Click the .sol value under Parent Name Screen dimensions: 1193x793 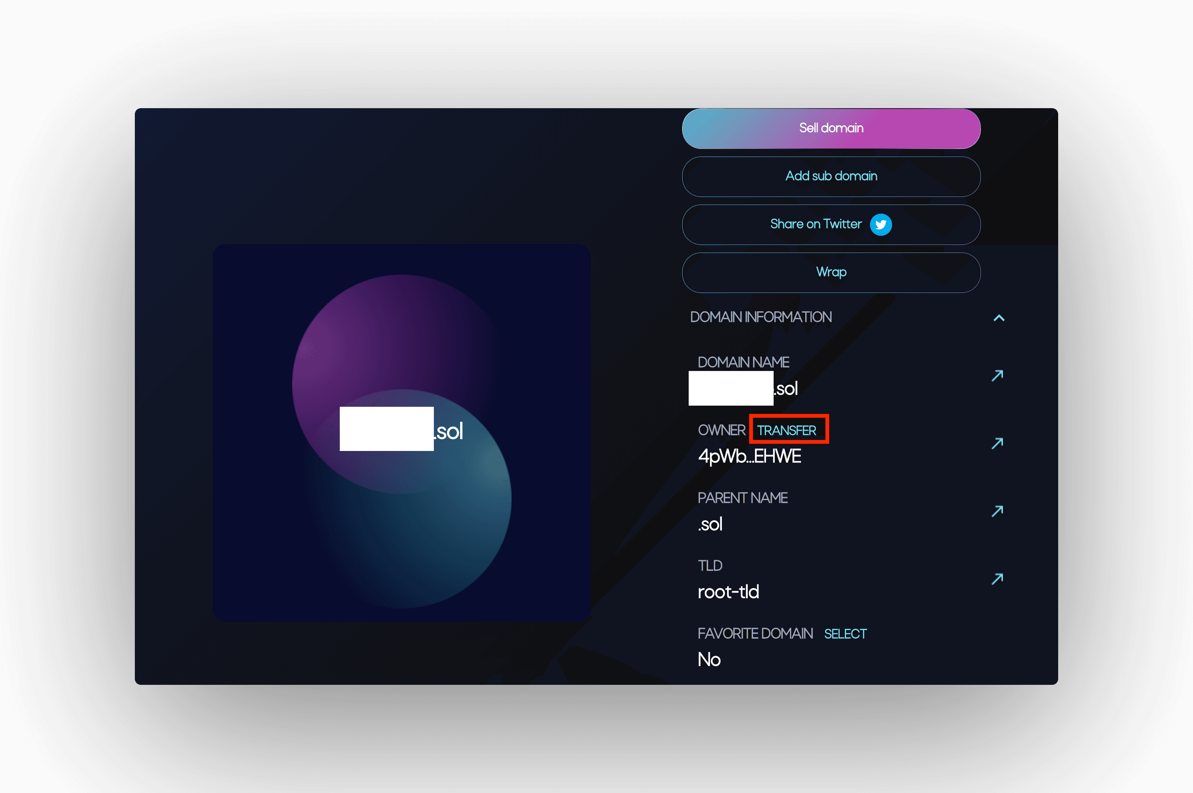(710, 524)
